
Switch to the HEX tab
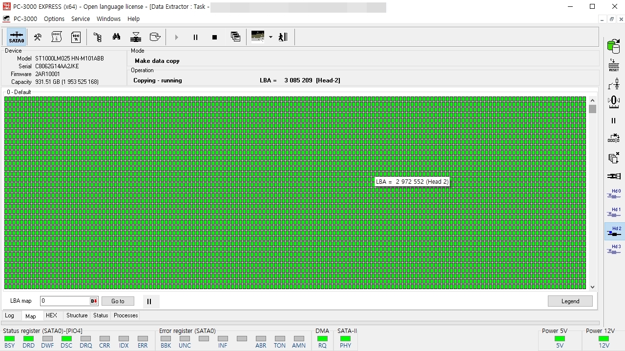[51, 315]
